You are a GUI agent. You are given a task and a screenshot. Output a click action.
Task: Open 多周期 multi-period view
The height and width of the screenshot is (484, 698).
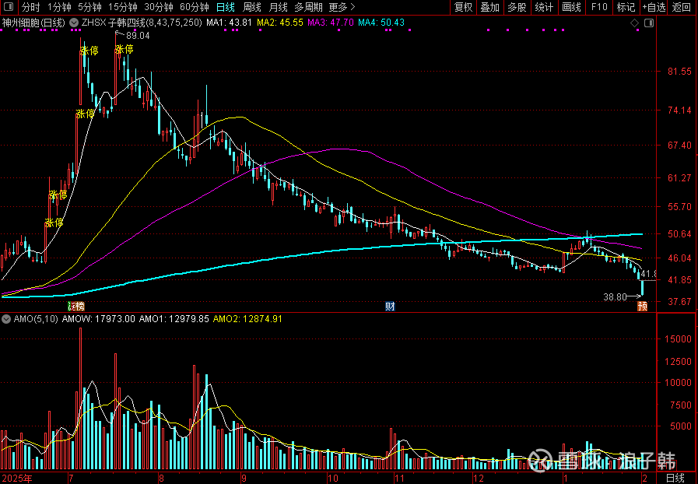coord(308,7)
